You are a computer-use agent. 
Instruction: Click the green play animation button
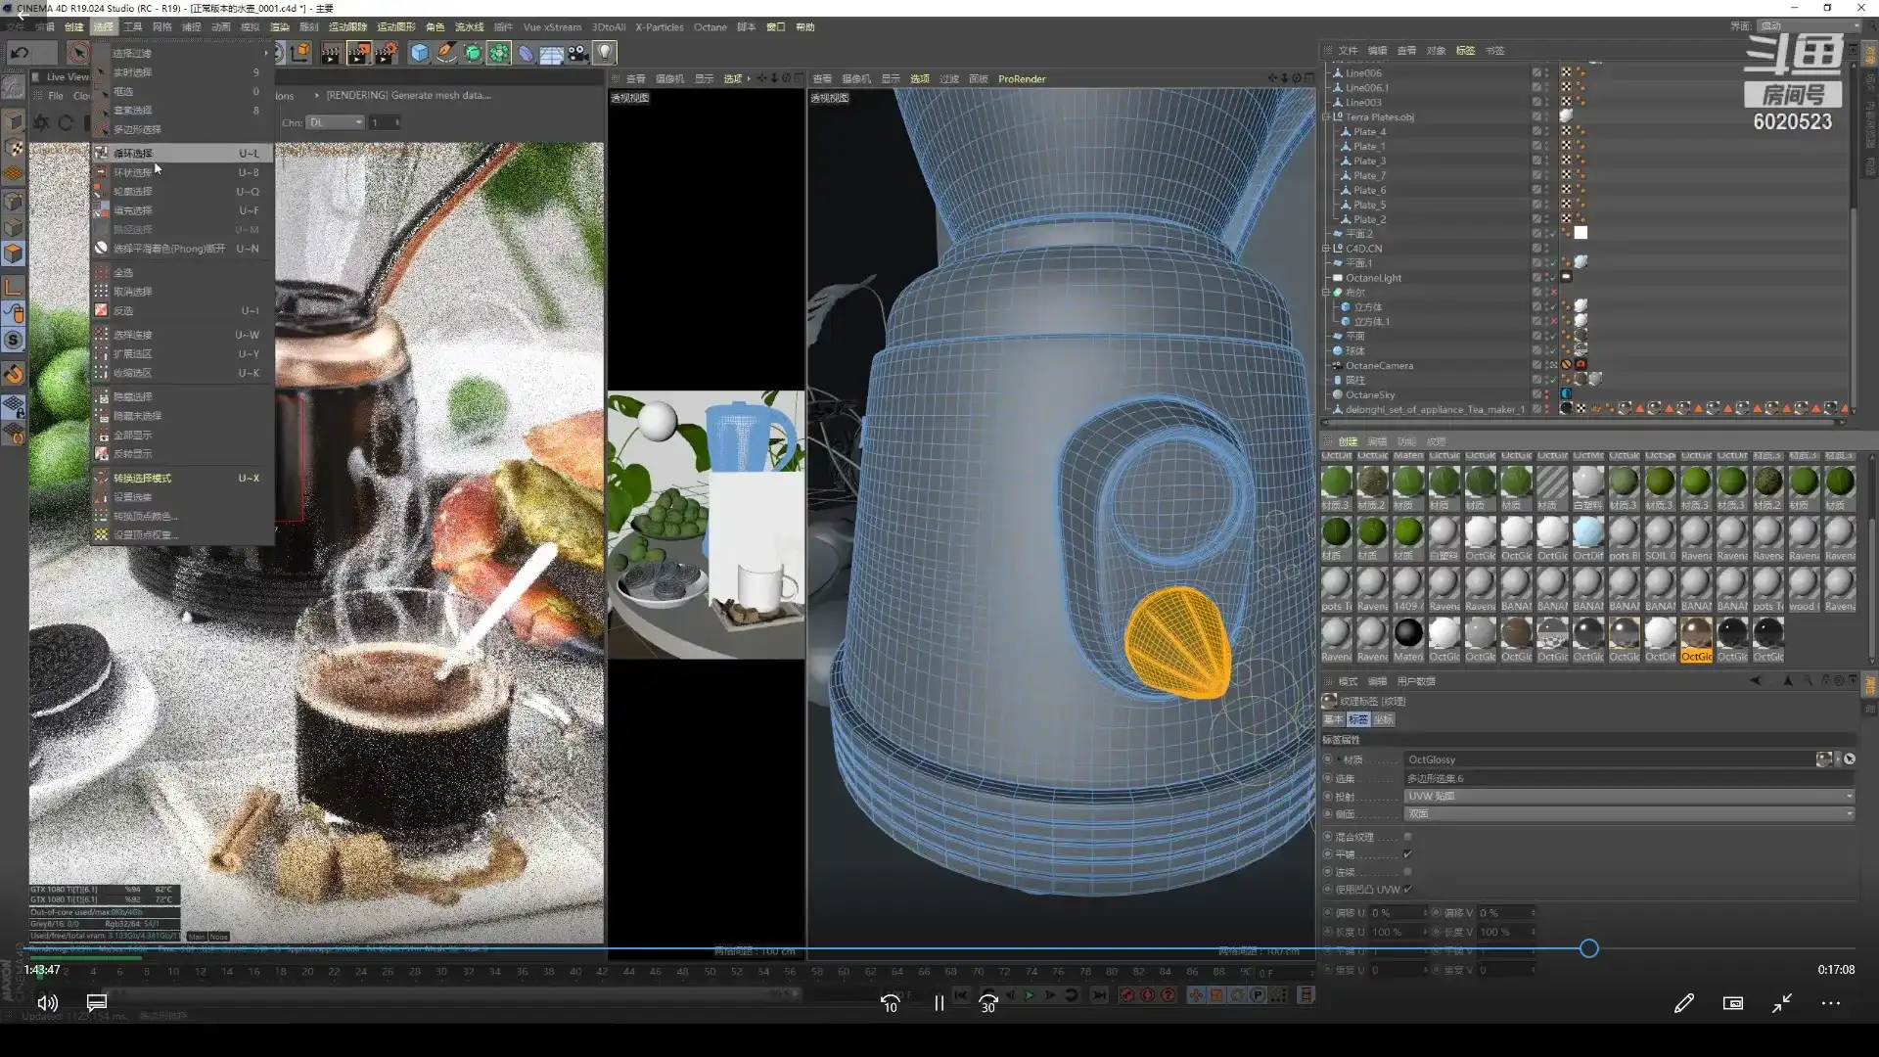tap(1030, 995)
